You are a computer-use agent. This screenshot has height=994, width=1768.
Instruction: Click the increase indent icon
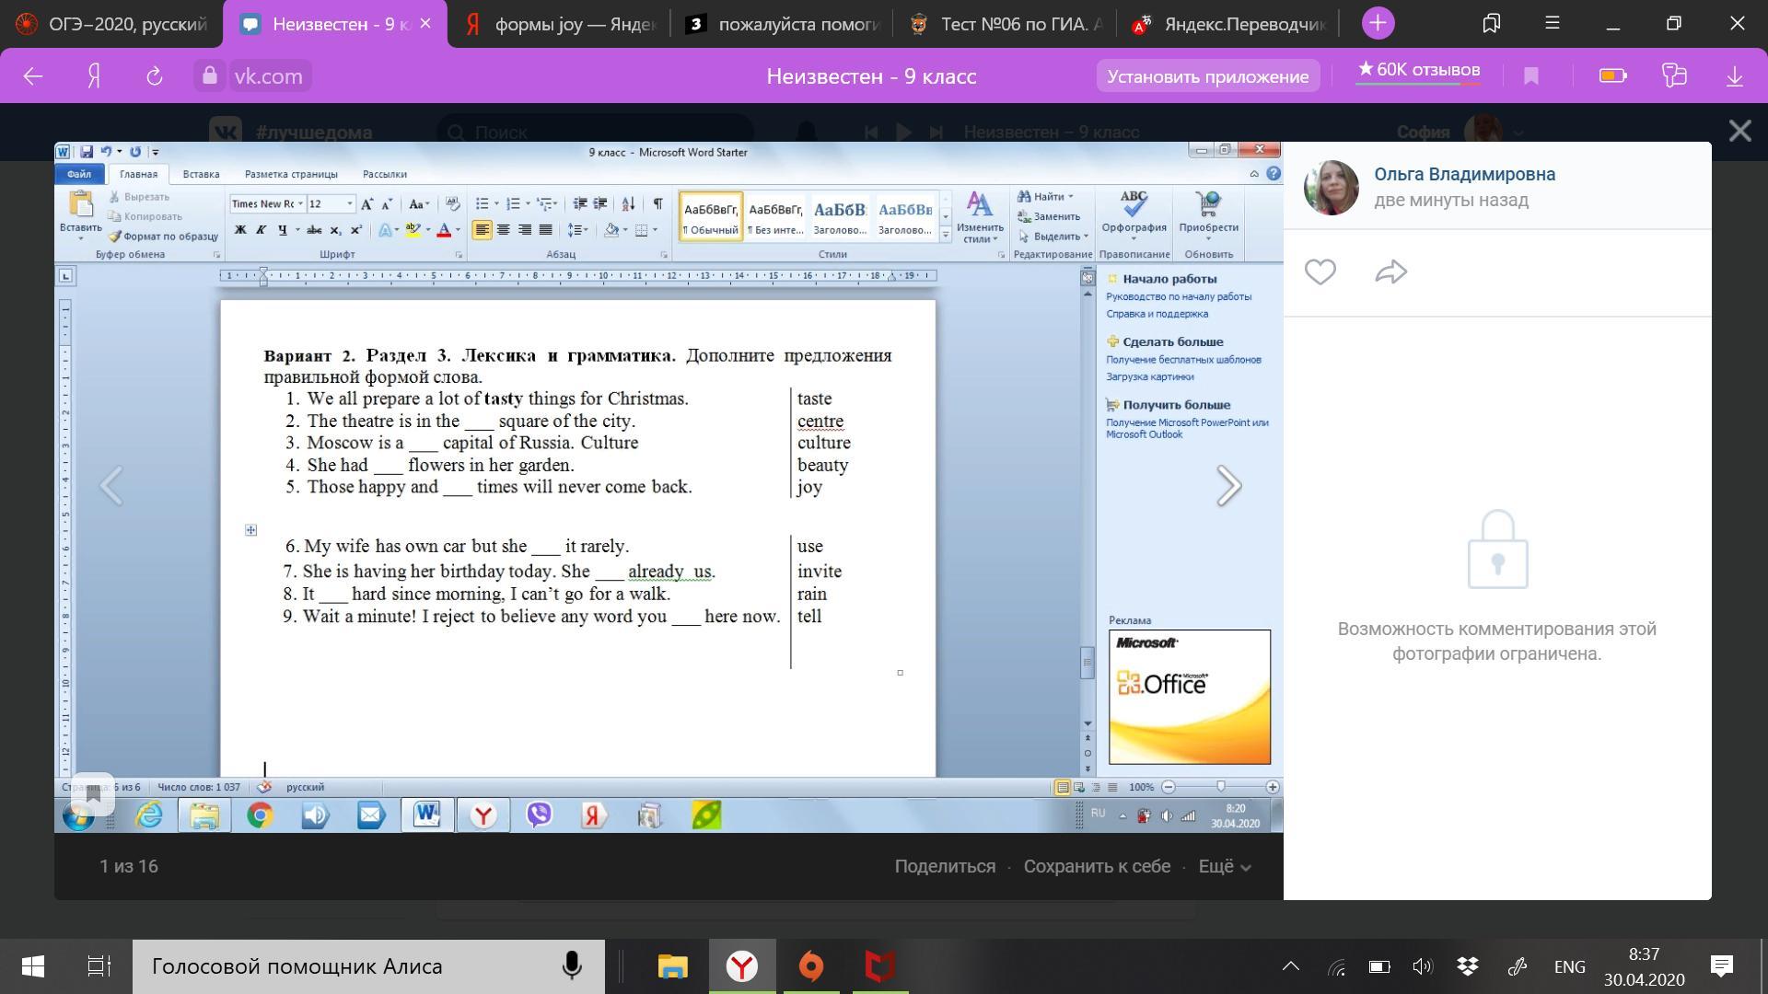(x=600, y=203)
